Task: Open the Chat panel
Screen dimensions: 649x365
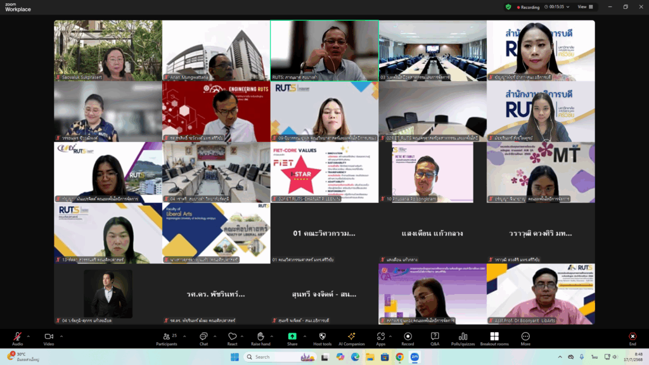Action: pos(203,338)
